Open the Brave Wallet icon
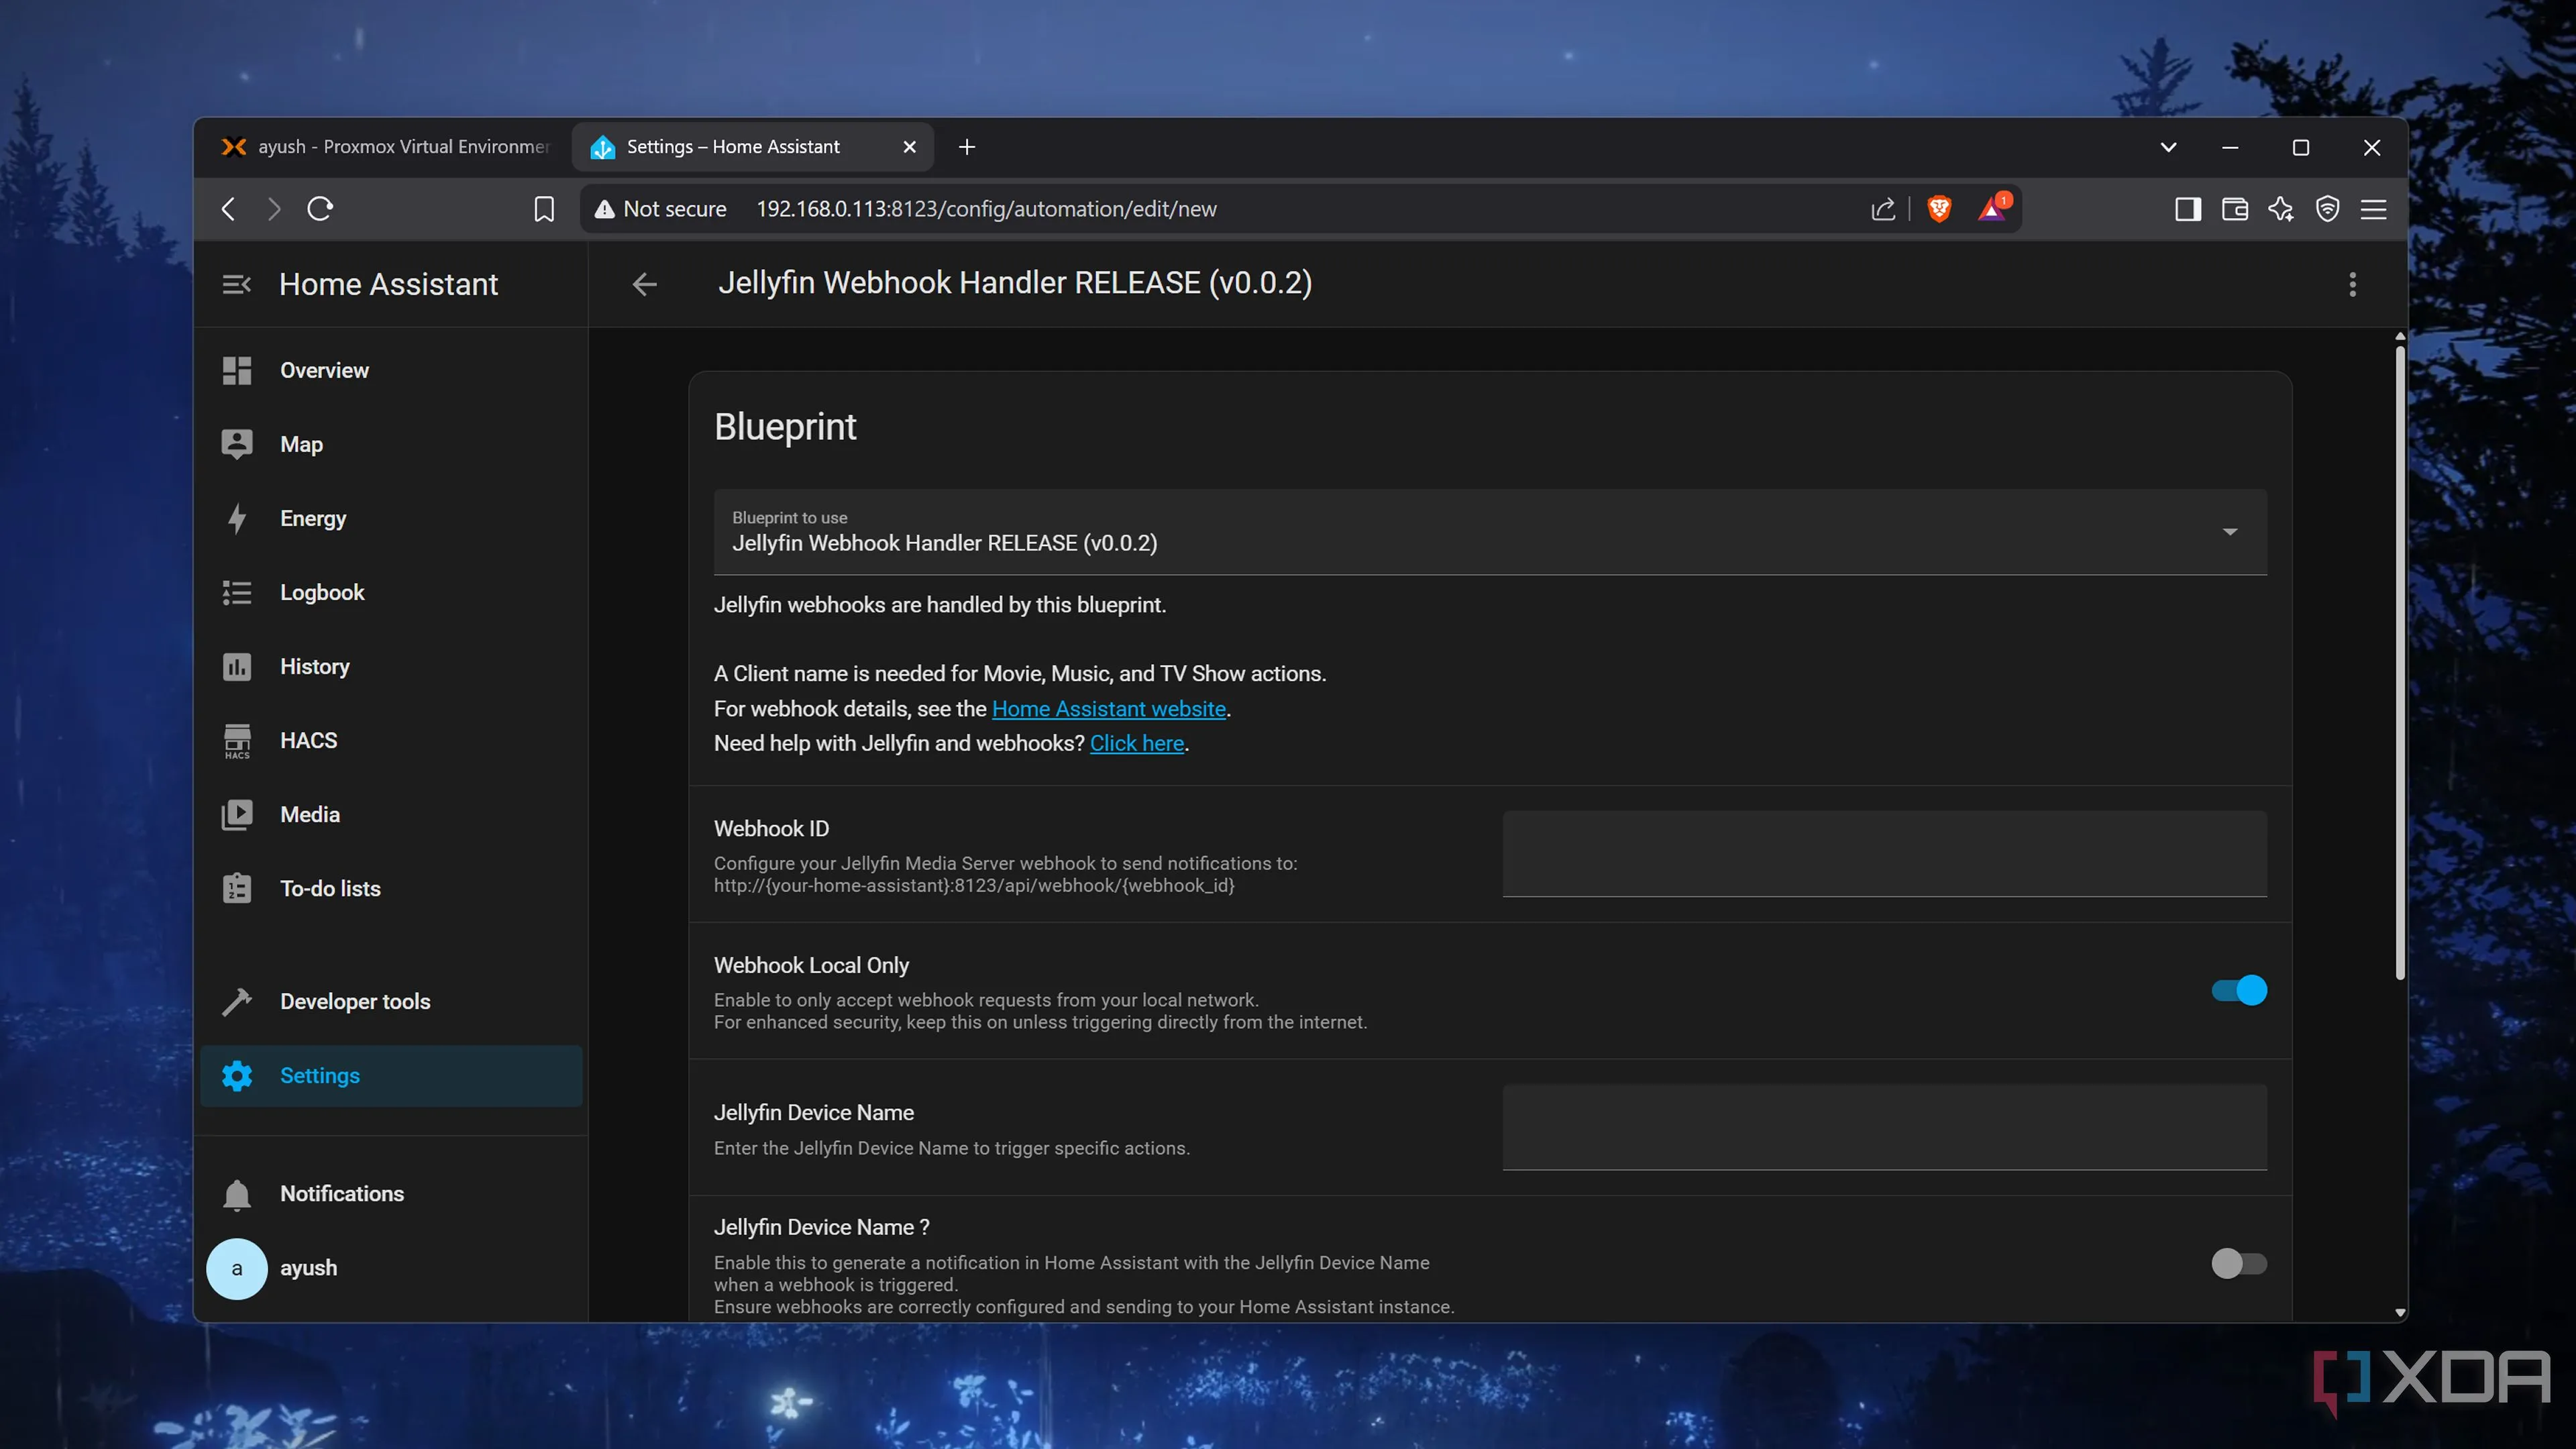 2234,209
